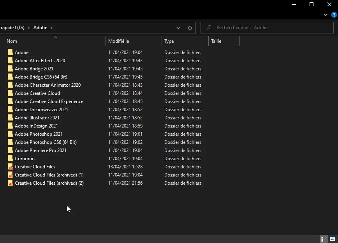This screenshot has height=243, width=338.
Task: Select the Adobe Bridge CS6 (64 Bit) name
Action: (x=41, y=77)
